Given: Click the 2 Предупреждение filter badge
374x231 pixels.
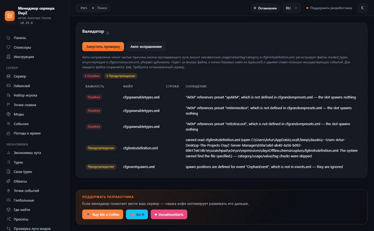Looking at the screenshot, I should click(x=121, y=76).
